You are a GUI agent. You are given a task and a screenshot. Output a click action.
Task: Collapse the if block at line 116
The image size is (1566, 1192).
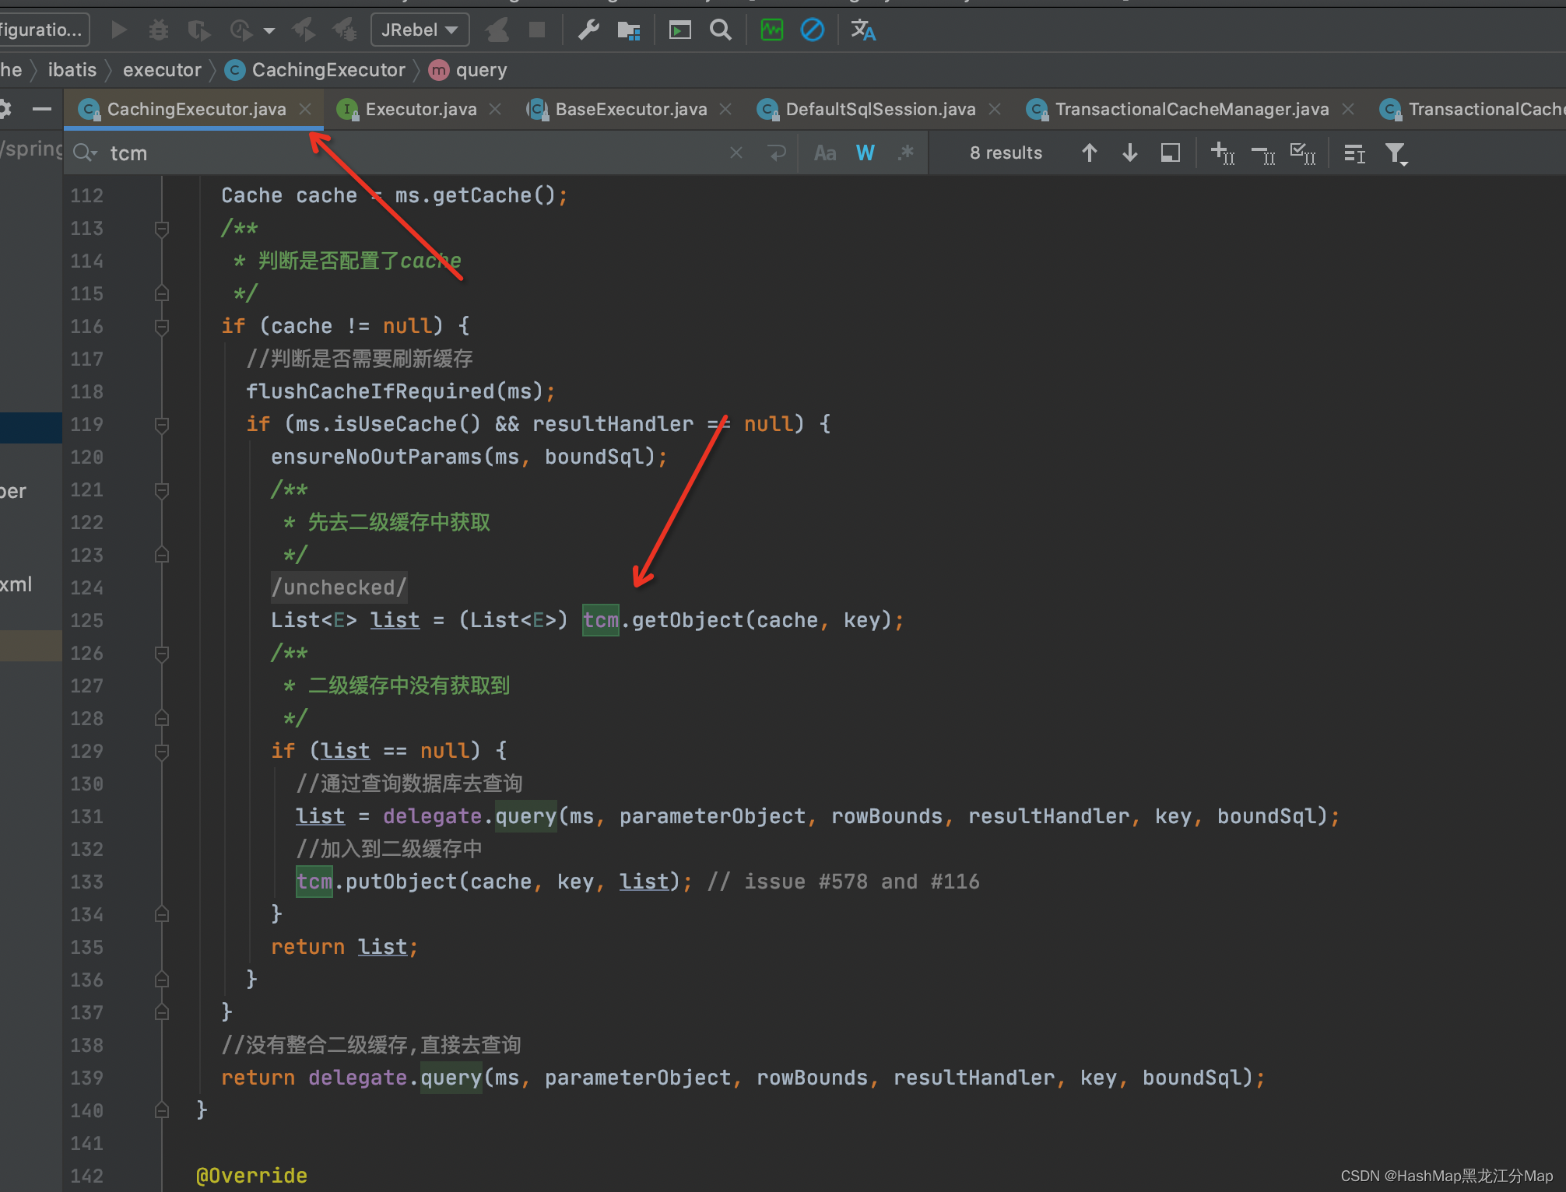click(162, 327)
